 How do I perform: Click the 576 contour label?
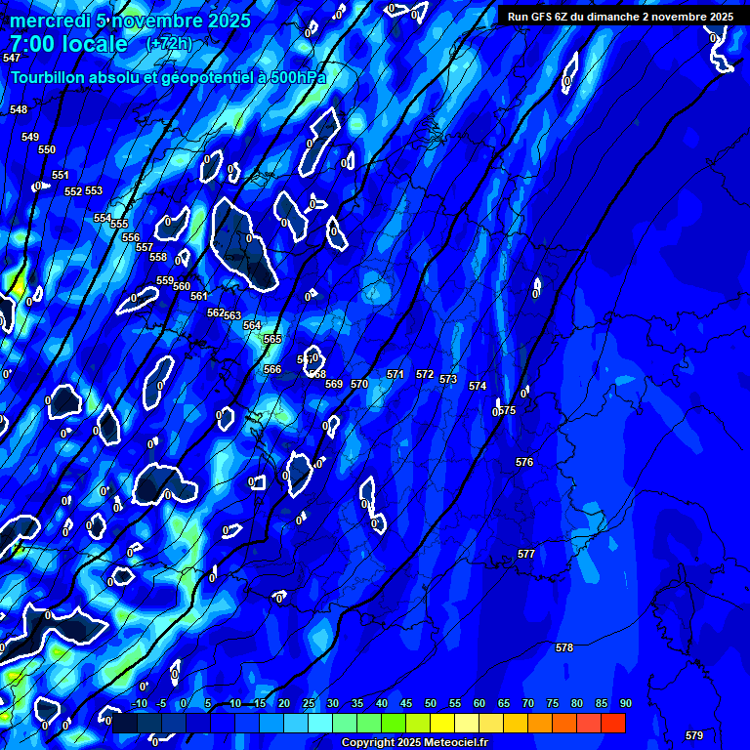(x=524, y=462)
